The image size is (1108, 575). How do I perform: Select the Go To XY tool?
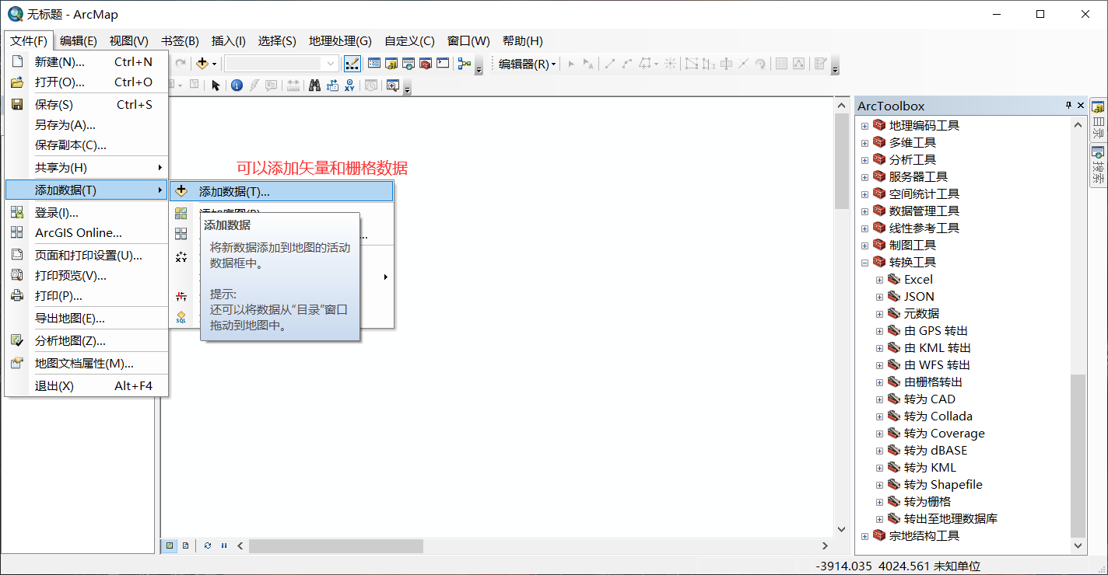click(349, 85)
